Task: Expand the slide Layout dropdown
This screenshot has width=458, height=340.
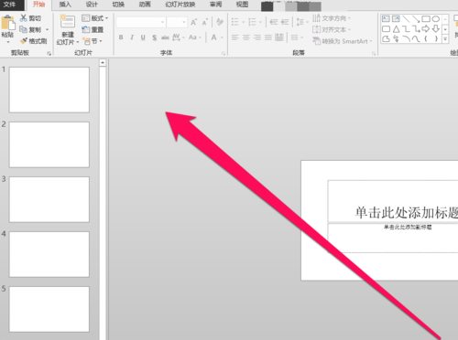Action: point(95,18)
